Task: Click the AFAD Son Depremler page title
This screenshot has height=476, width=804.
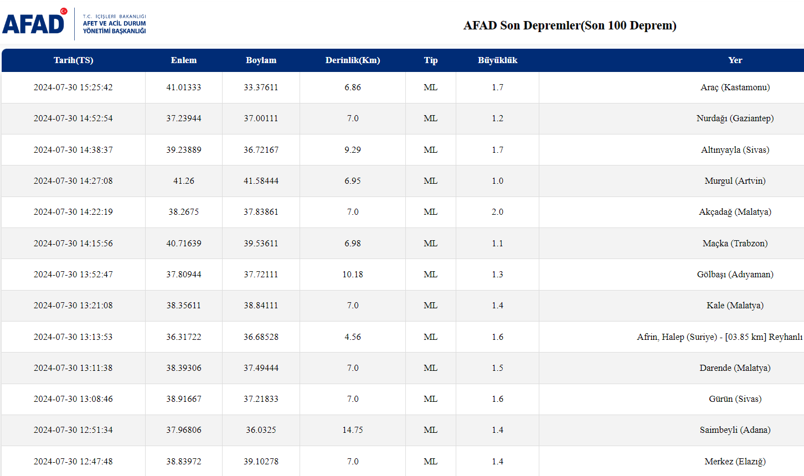Action: (570, 25)
